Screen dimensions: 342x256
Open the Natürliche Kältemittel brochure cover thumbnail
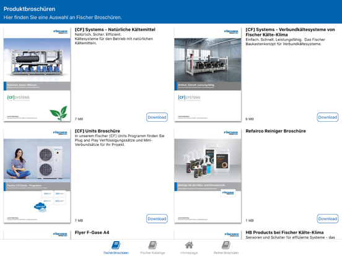37,74
